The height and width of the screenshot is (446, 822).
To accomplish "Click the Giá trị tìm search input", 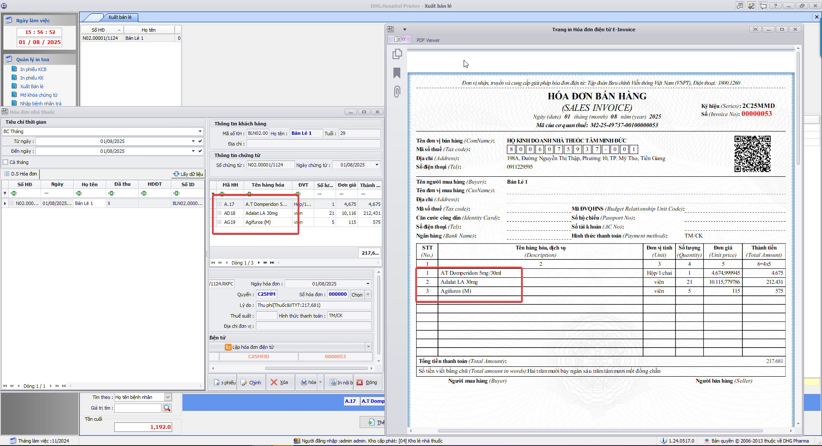I will 138,408.
